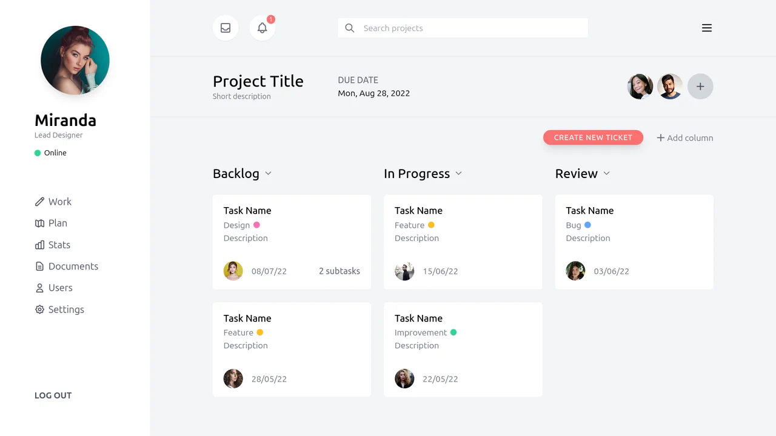This screenshot has height=436, width=776.
Task: Click the Settings gear icon
Action: [x=39, y=309]
